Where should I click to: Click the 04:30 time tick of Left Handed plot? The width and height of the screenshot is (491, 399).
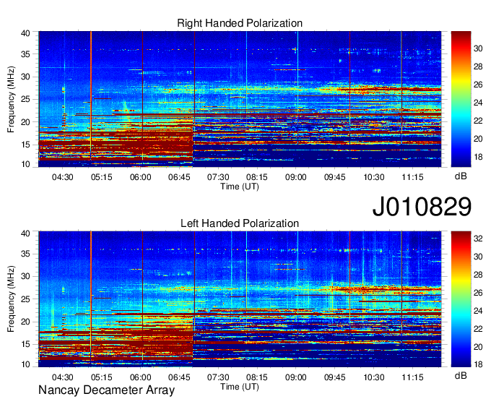[62, 377]
